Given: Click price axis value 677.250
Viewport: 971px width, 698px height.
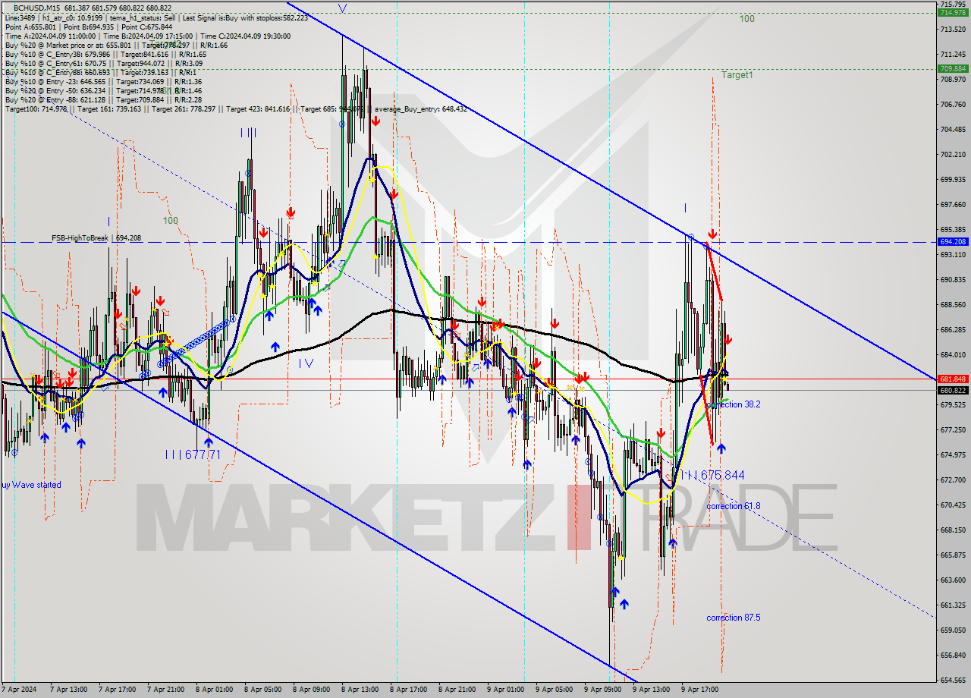Looking at the screenshot, I should (x=953, y=429).
